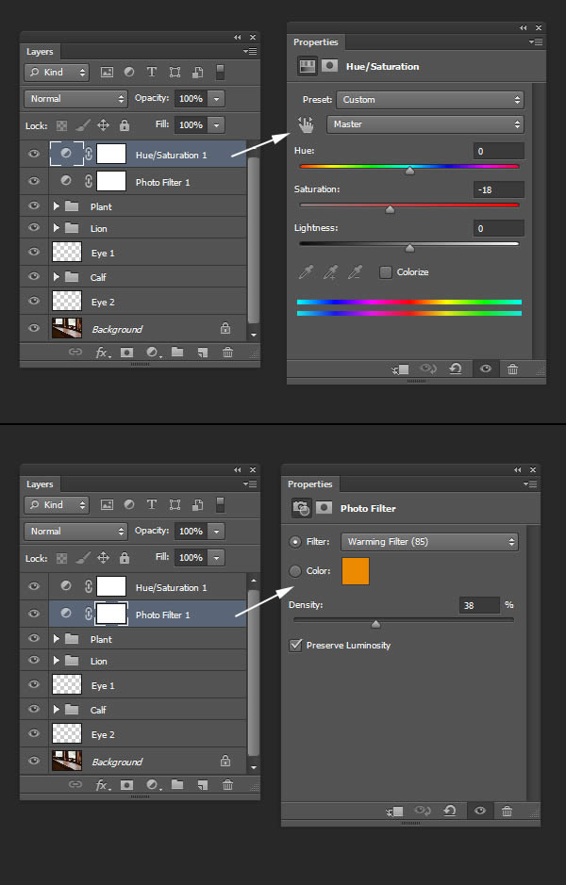Click the Layers tab in lower panel

(40, 484)
